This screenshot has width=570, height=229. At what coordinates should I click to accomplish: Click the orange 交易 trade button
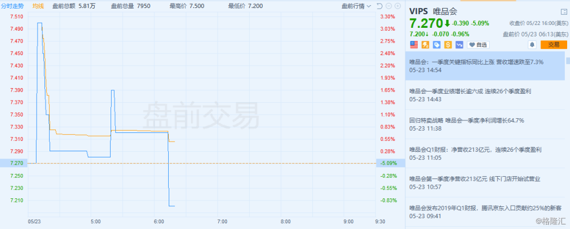pyautogui.click(x=553, y=44)
